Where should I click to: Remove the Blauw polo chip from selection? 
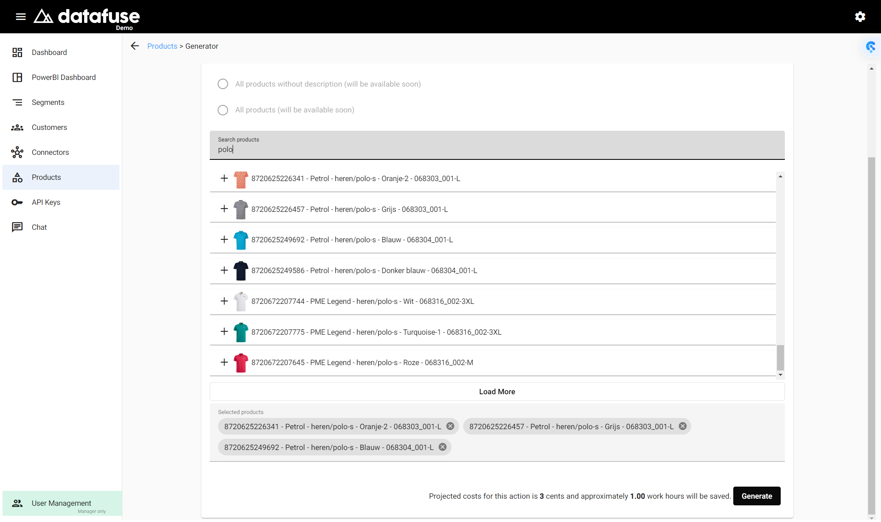(x=443, y=447)
